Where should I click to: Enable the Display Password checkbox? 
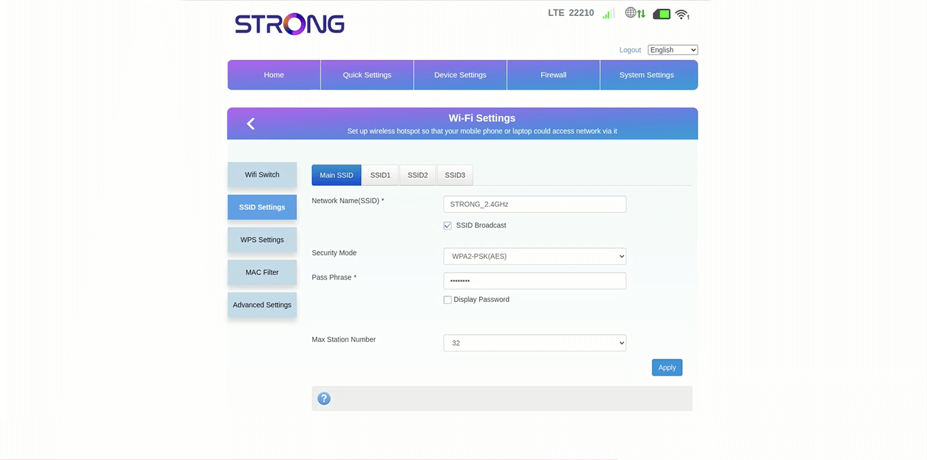(x=447, y=300)
